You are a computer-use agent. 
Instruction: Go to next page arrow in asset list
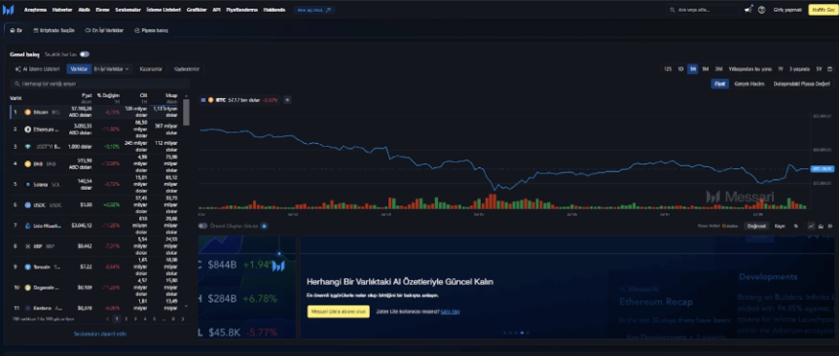coord(183,319)
